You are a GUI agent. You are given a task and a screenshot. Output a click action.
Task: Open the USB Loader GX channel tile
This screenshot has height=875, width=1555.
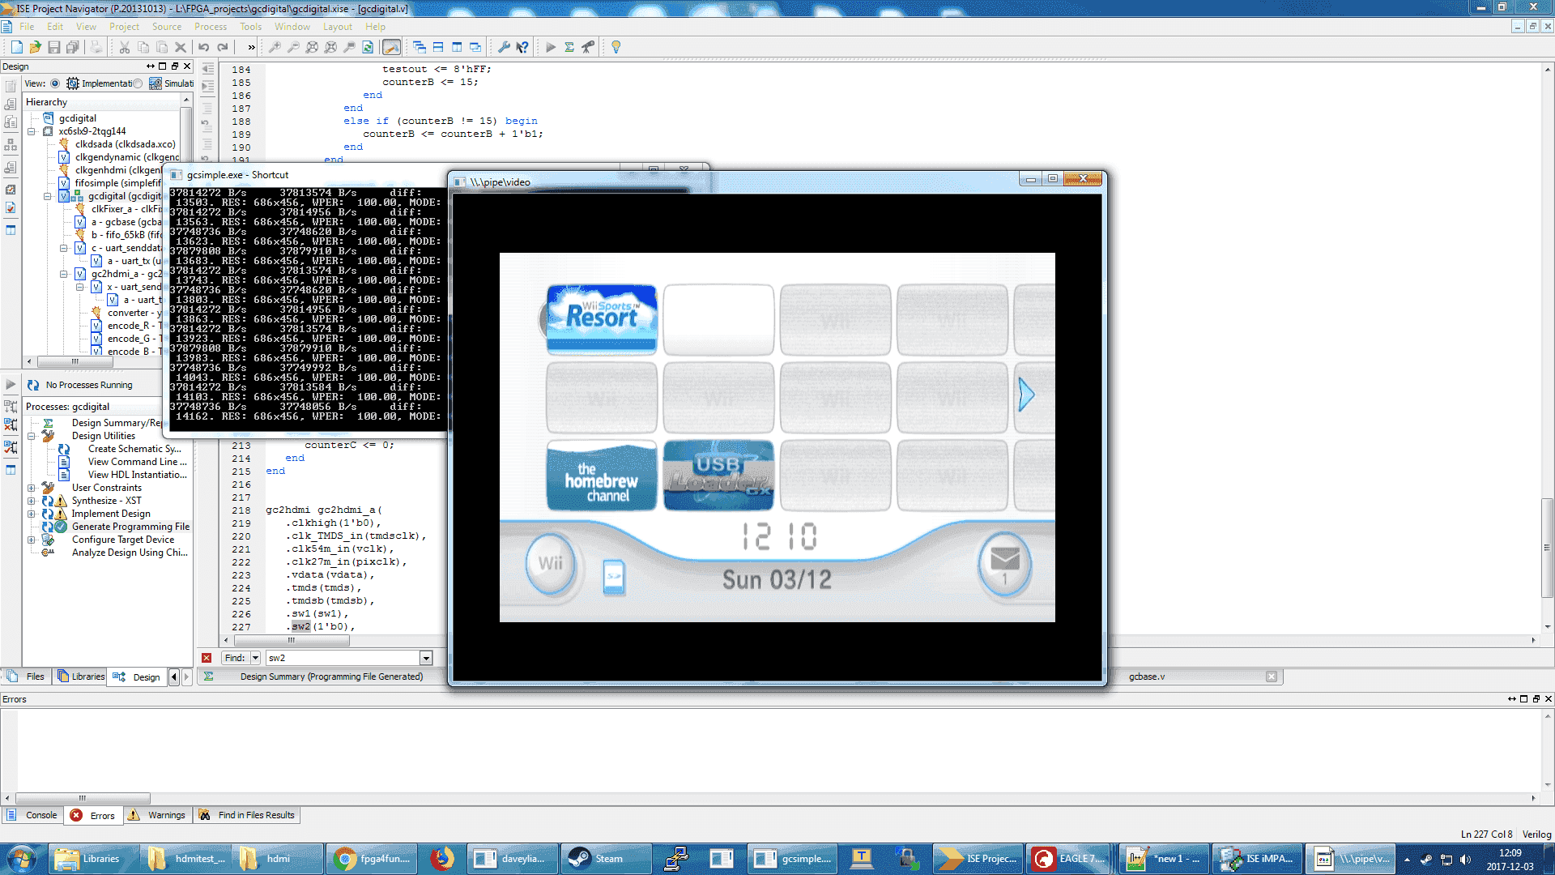pos(718,476)
